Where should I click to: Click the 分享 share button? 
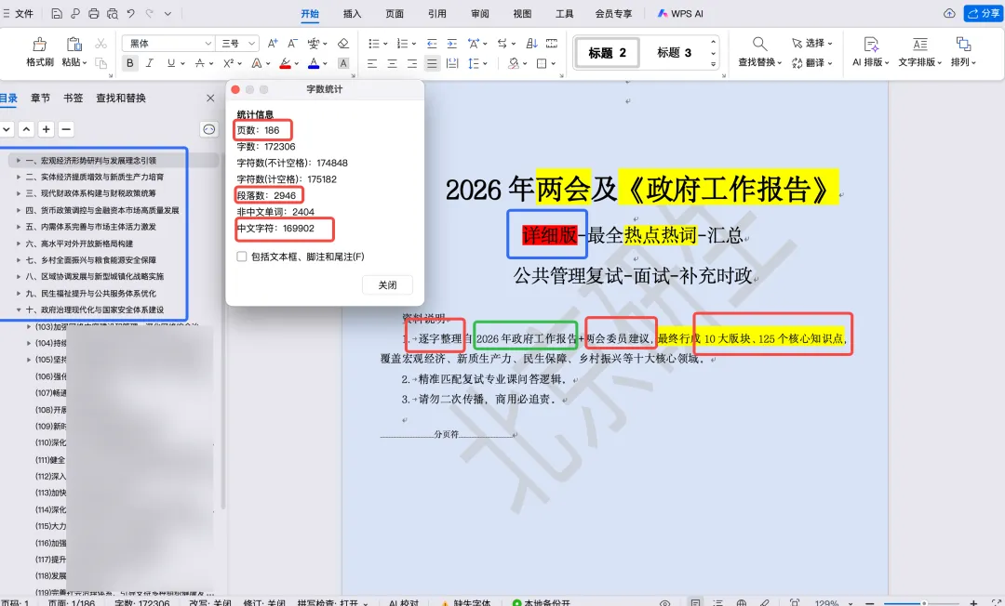984,13
